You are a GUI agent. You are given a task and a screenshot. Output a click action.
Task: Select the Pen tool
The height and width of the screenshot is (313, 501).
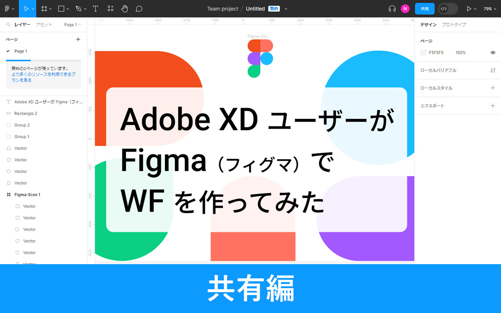coord(78,8)
